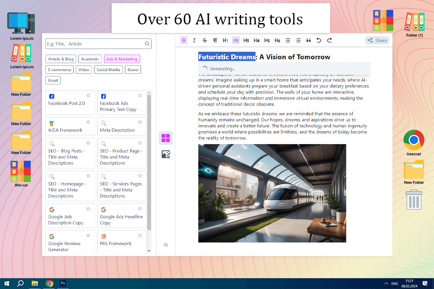Click the template search input field
The height and width of the screenshot is (289, 434).
click(x=94, y=44)
